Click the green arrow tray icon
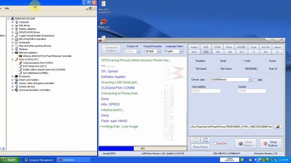291x163 pixels. coord(242,160)
